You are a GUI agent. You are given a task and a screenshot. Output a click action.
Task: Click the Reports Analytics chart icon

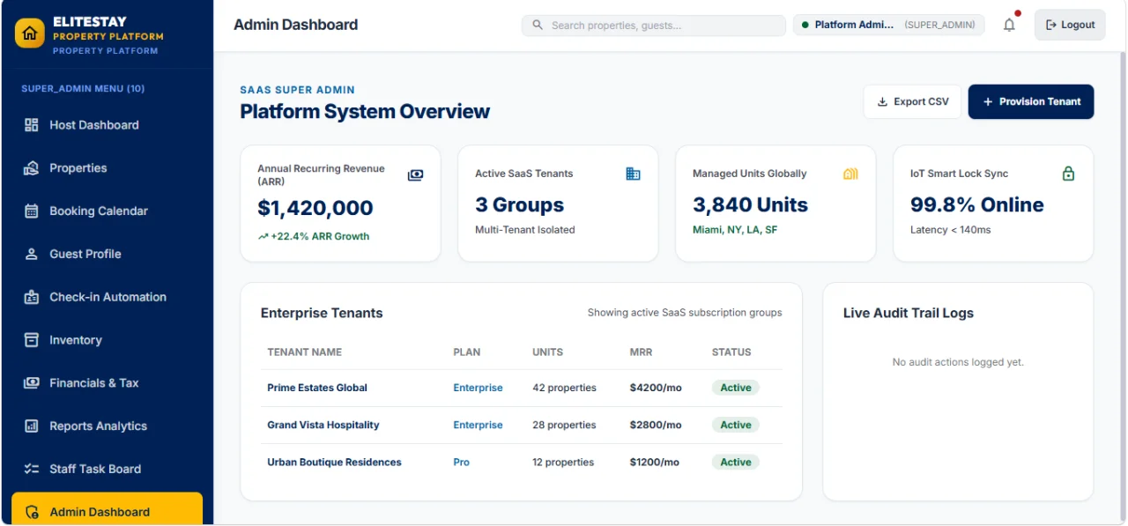pyautogui.click(x=32, y=426)
